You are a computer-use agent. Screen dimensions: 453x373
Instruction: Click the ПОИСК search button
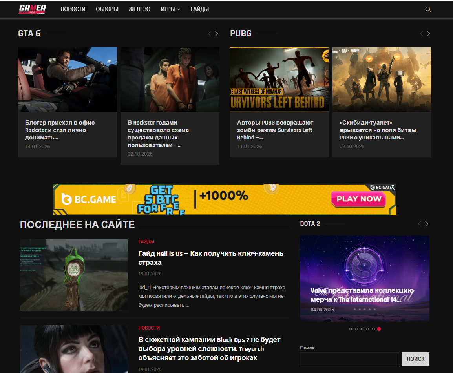point(415,359)
